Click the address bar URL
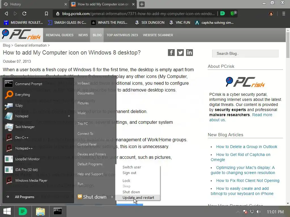The height and width of the screenshot is (217, 290). coord(138,14)
